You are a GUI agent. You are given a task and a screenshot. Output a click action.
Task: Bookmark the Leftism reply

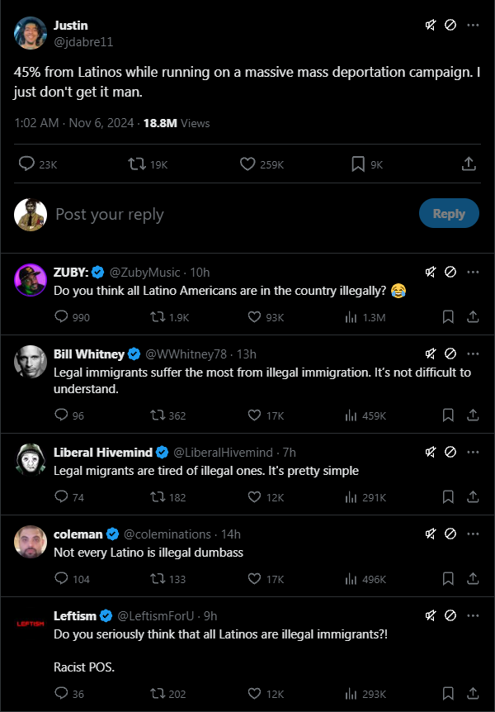[x=449, y=693]
